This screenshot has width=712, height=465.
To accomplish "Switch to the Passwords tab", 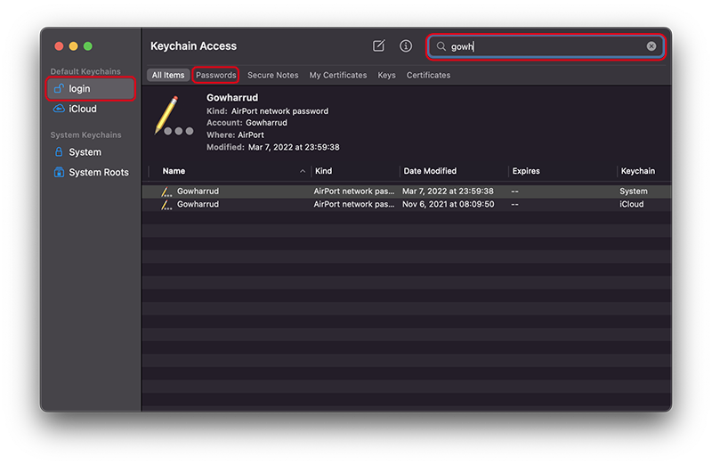I will coord(215,75).
